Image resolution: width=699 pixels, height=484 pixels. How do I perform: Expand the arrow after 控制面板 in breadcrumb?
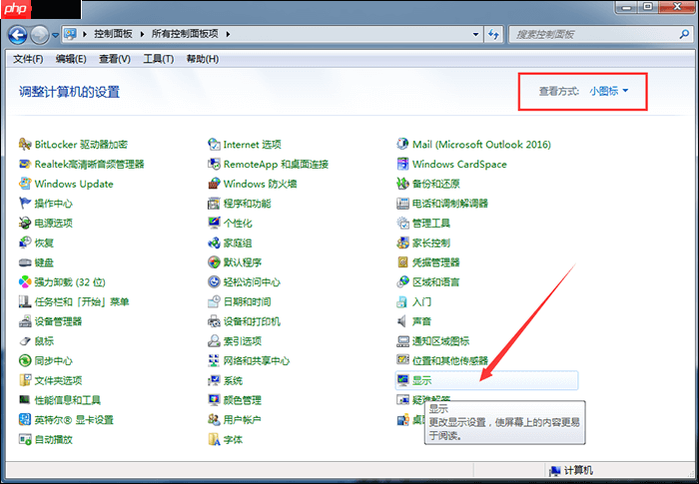(x=142, y=34)
